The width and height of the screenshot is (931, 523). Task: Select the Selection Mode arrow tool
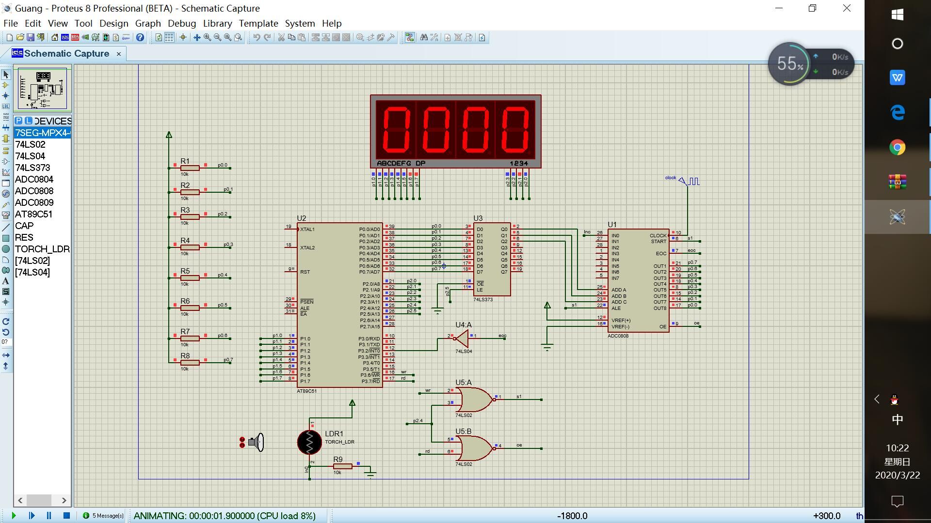[6, 75]
